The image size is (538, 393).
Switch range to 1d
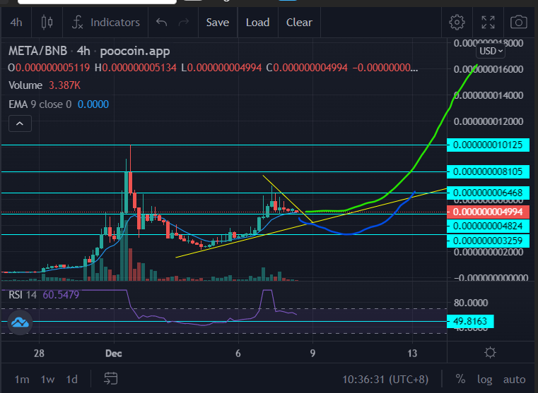[71, 380]
